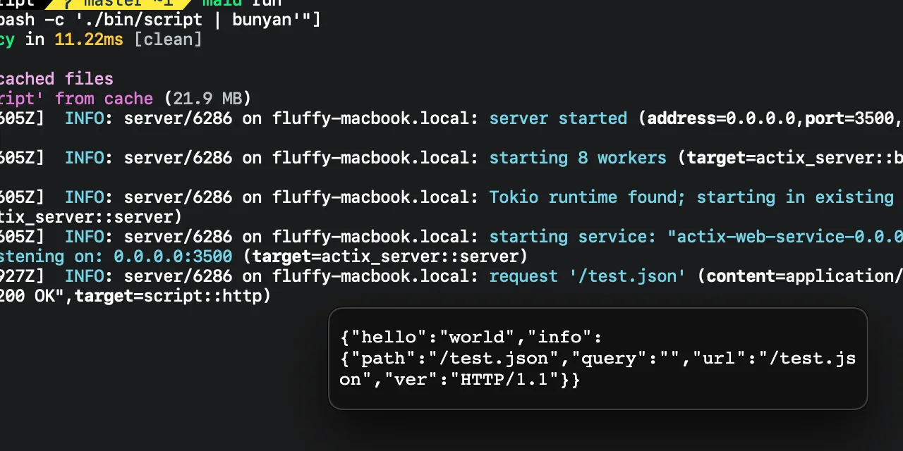This screenshot has height=451, width=903.
Task: Click the 11.22ms build time text
Action: point(88,39)
